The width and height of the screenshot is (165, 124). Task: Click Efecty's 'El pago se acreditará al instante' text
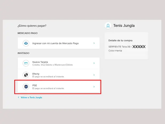(x=48, y=77)
